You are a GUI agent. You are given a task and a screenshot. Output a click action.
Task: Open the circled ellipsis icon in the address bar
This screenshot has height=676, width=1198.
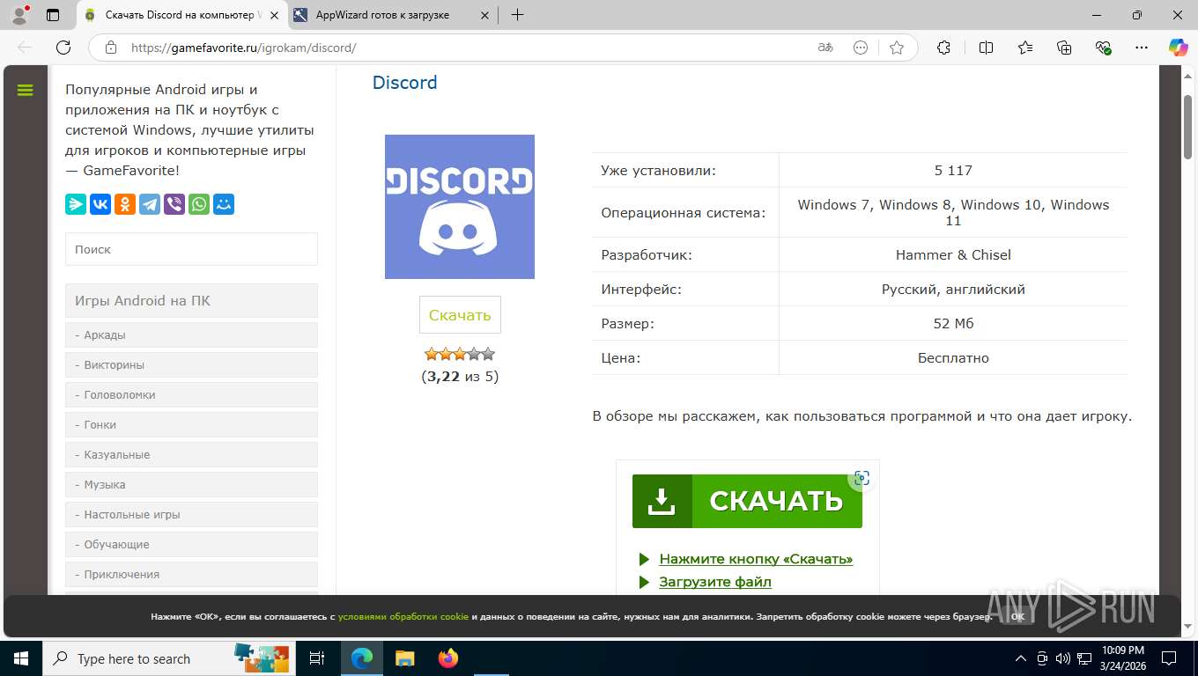point(861,48)
